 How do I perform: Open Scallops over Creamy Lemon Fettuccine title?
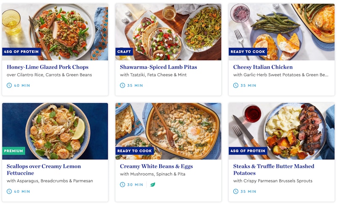[x=44, y=170]
